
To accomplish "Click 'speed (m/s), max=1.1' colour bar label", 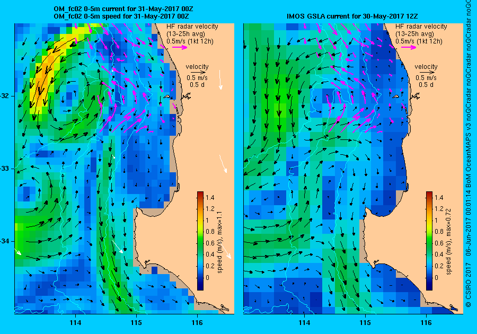I will (x=219, y=242).
